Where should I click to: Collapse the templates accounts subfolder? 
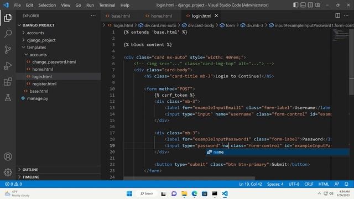(26, 55)
